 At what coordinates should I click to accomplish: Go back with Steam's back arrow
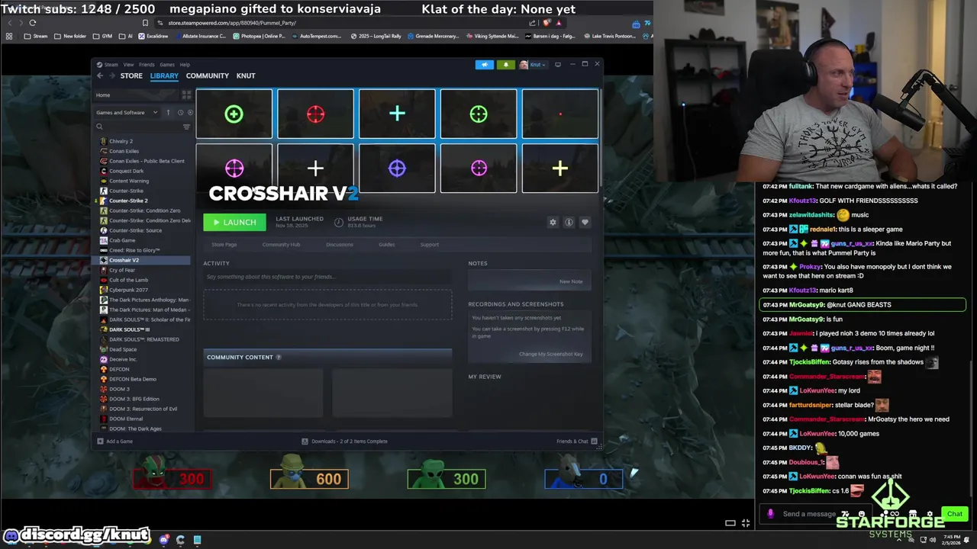[100, 75]
